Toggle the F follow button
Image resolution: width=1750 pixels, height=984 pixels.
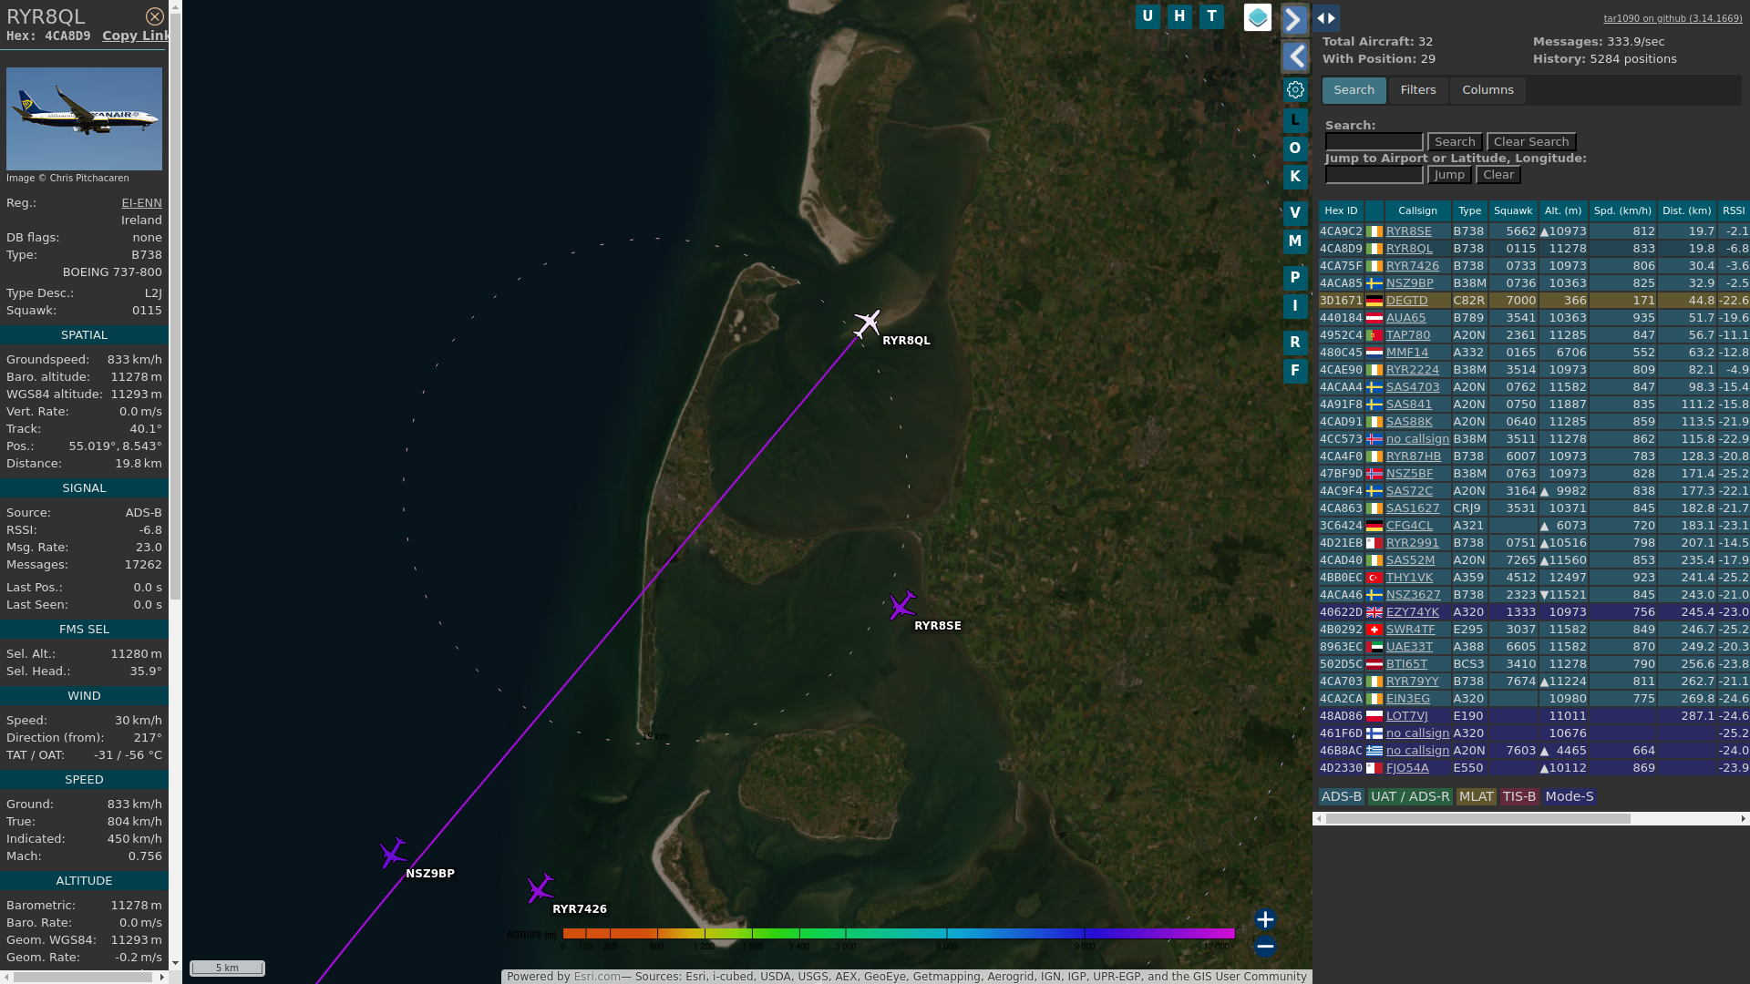click(1295, 371)
